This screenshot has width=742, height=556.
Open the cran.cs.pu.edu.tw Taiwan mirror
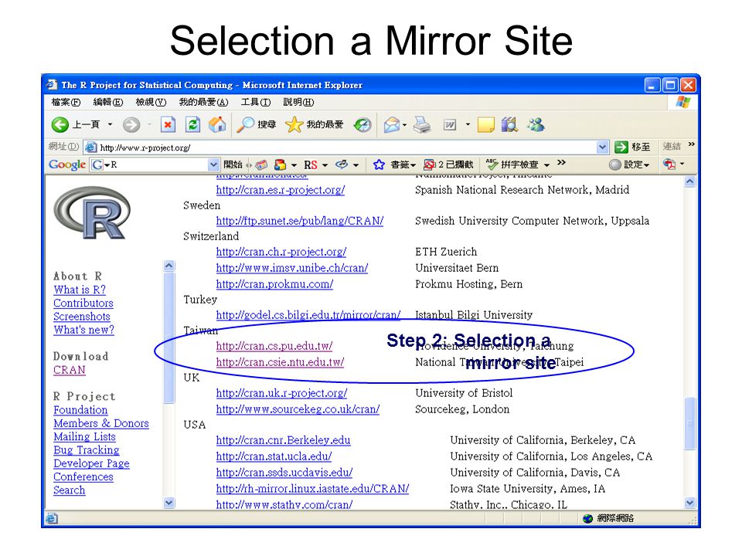click(x=274, y=346)
